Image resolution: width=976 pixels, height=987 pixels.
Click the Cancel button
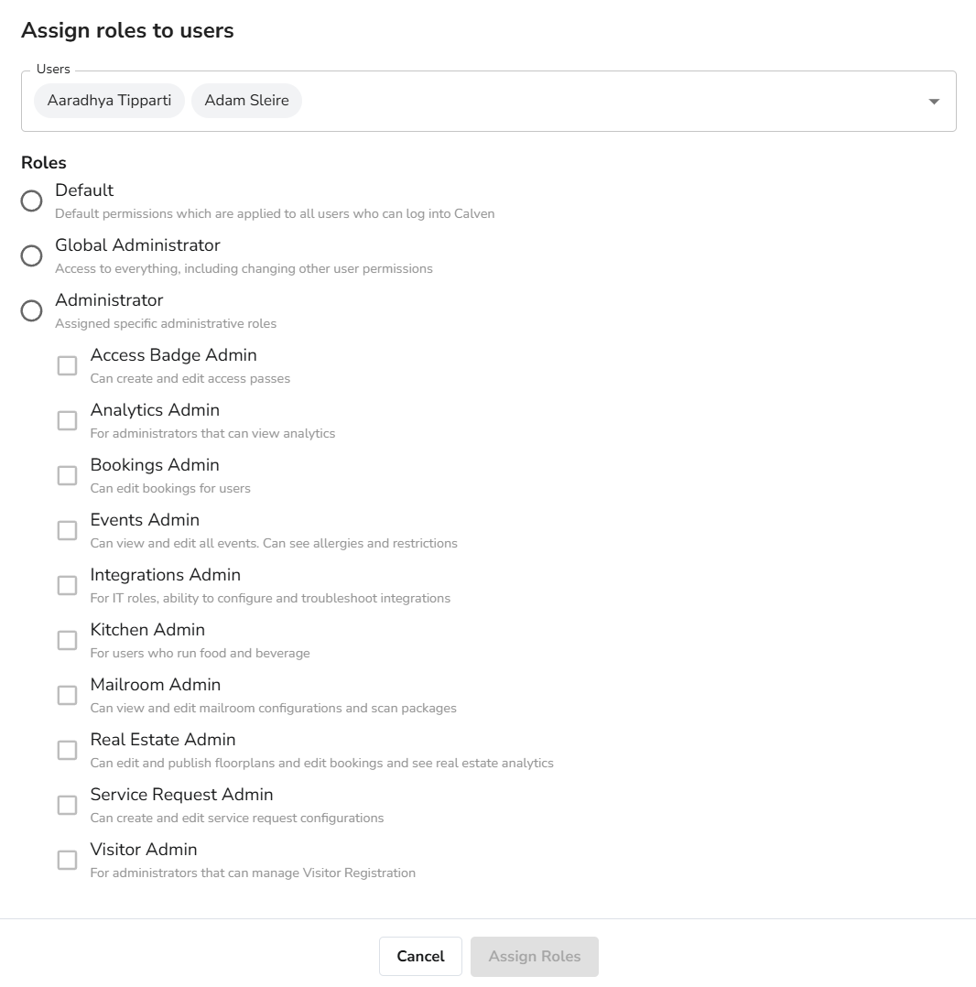coord(420,957)
